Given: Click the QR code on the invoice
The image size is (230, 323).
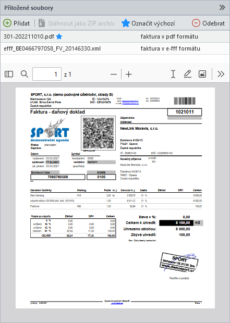Looking at the screenshot, I should 98,133.
